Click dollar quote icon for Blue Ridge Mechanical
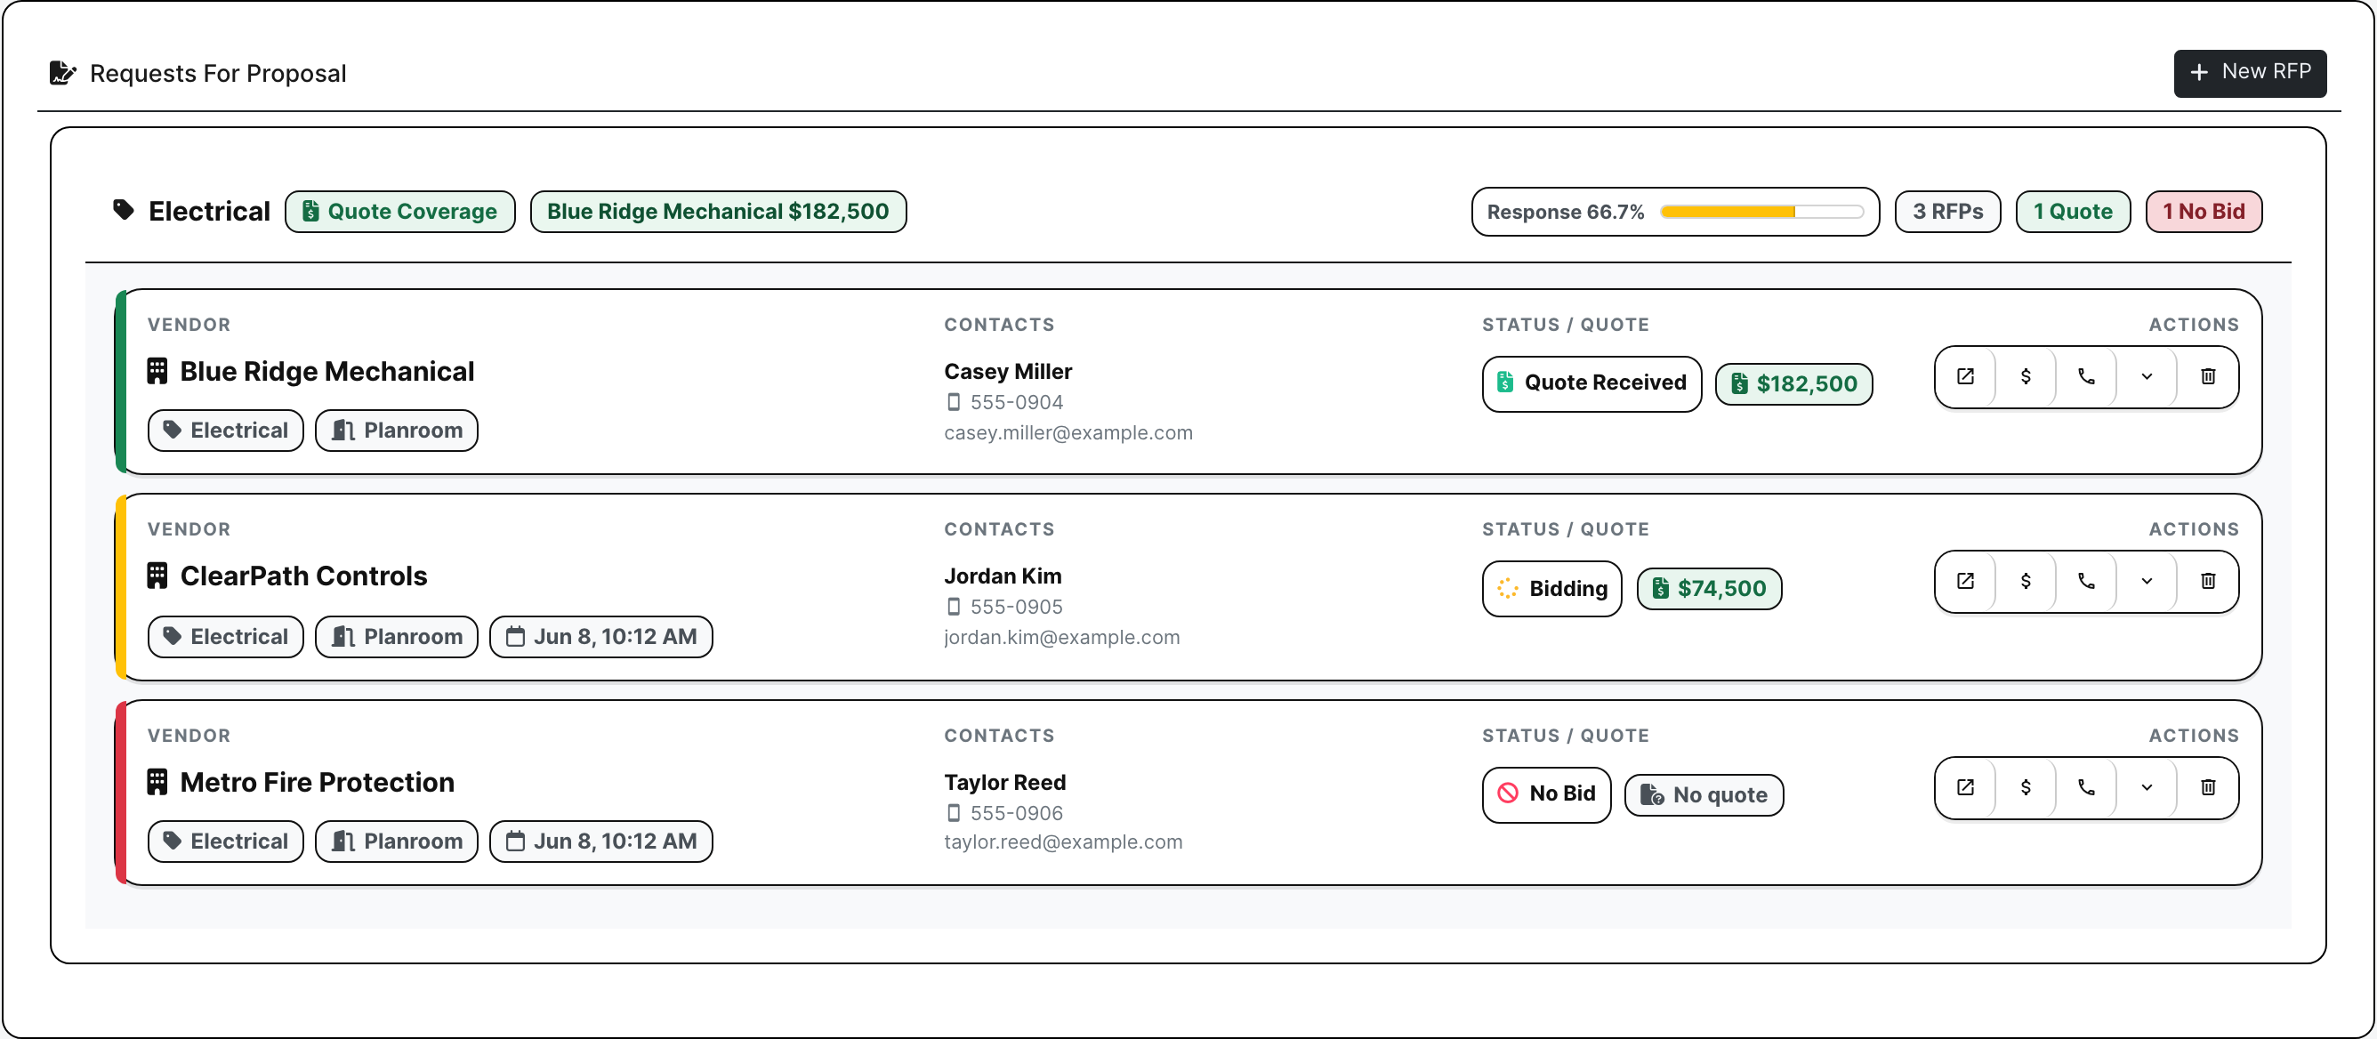2377x1039 pixels. (x=2026, y=376)
